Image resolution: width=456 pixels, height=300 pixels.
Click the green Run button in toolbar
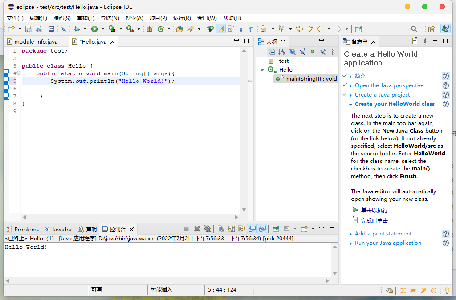coord(94,29)
